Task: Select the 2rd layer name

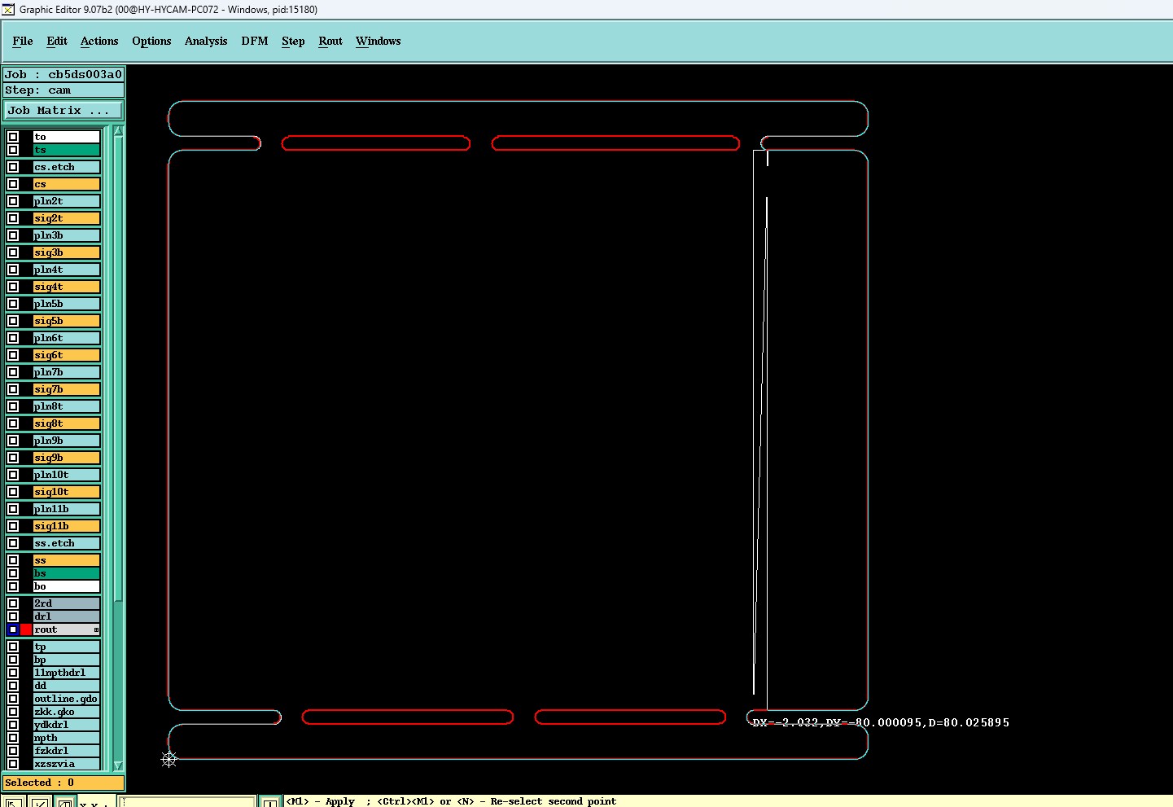Action: click(66, 603)
